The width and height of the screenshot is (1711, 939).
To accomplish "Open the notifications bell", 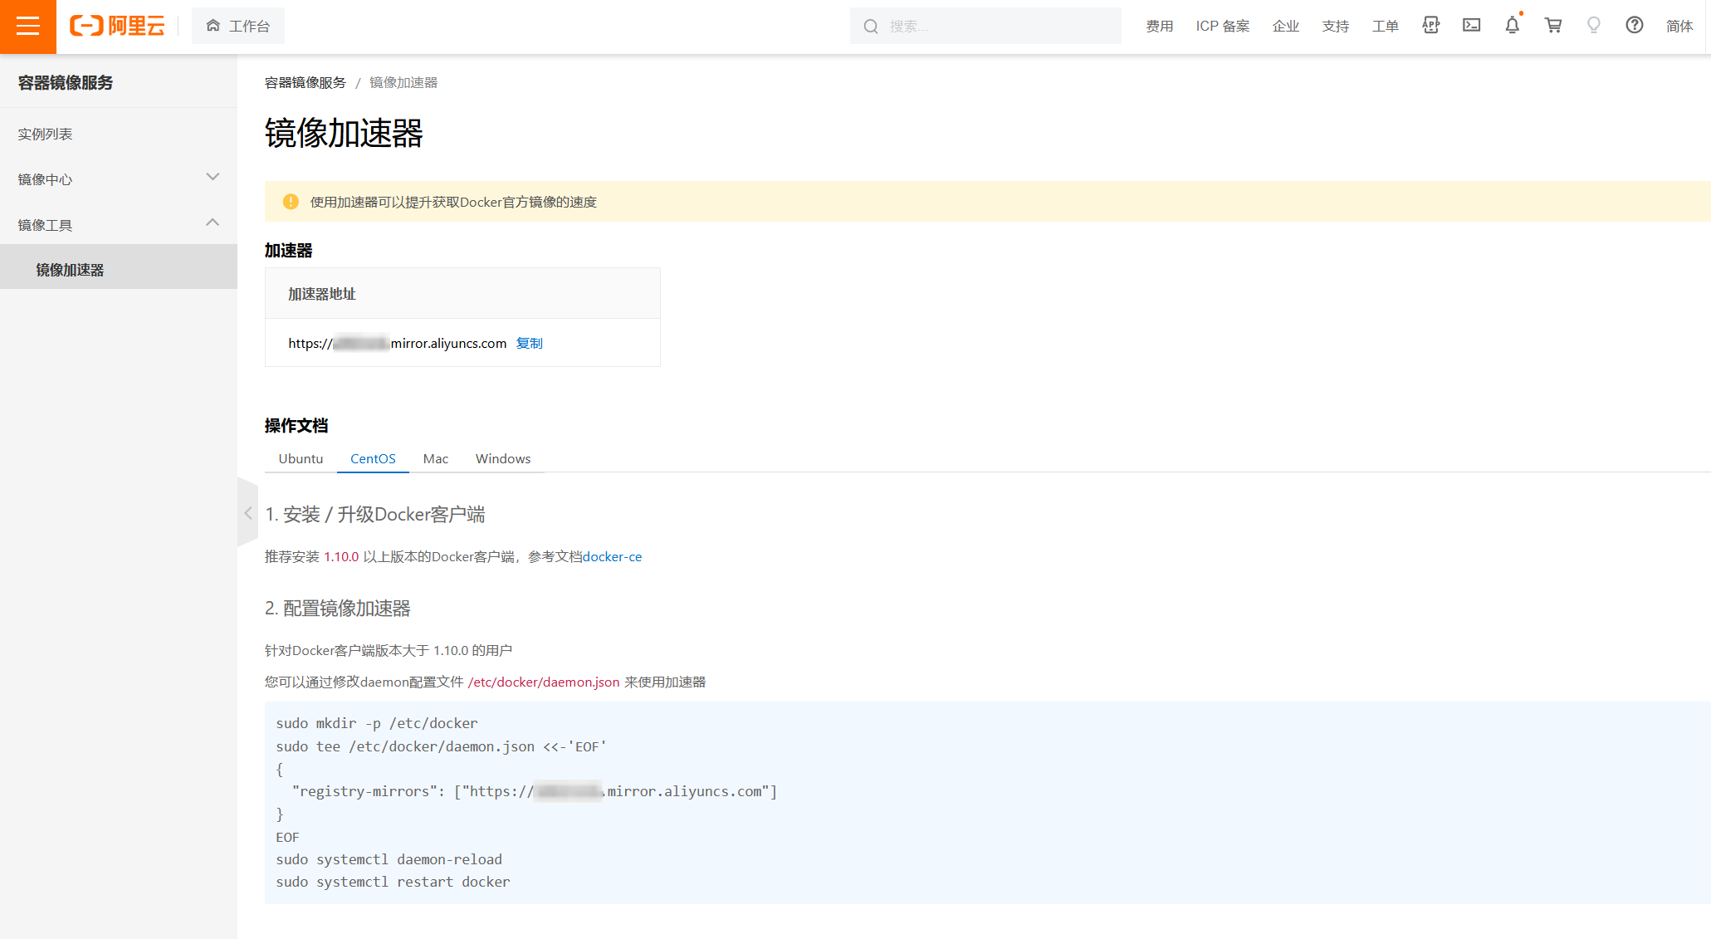I will [x=1512, y=26].
